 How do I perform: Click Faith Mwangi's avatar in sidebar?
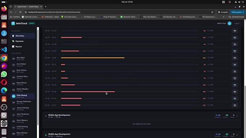coord(13,96)
